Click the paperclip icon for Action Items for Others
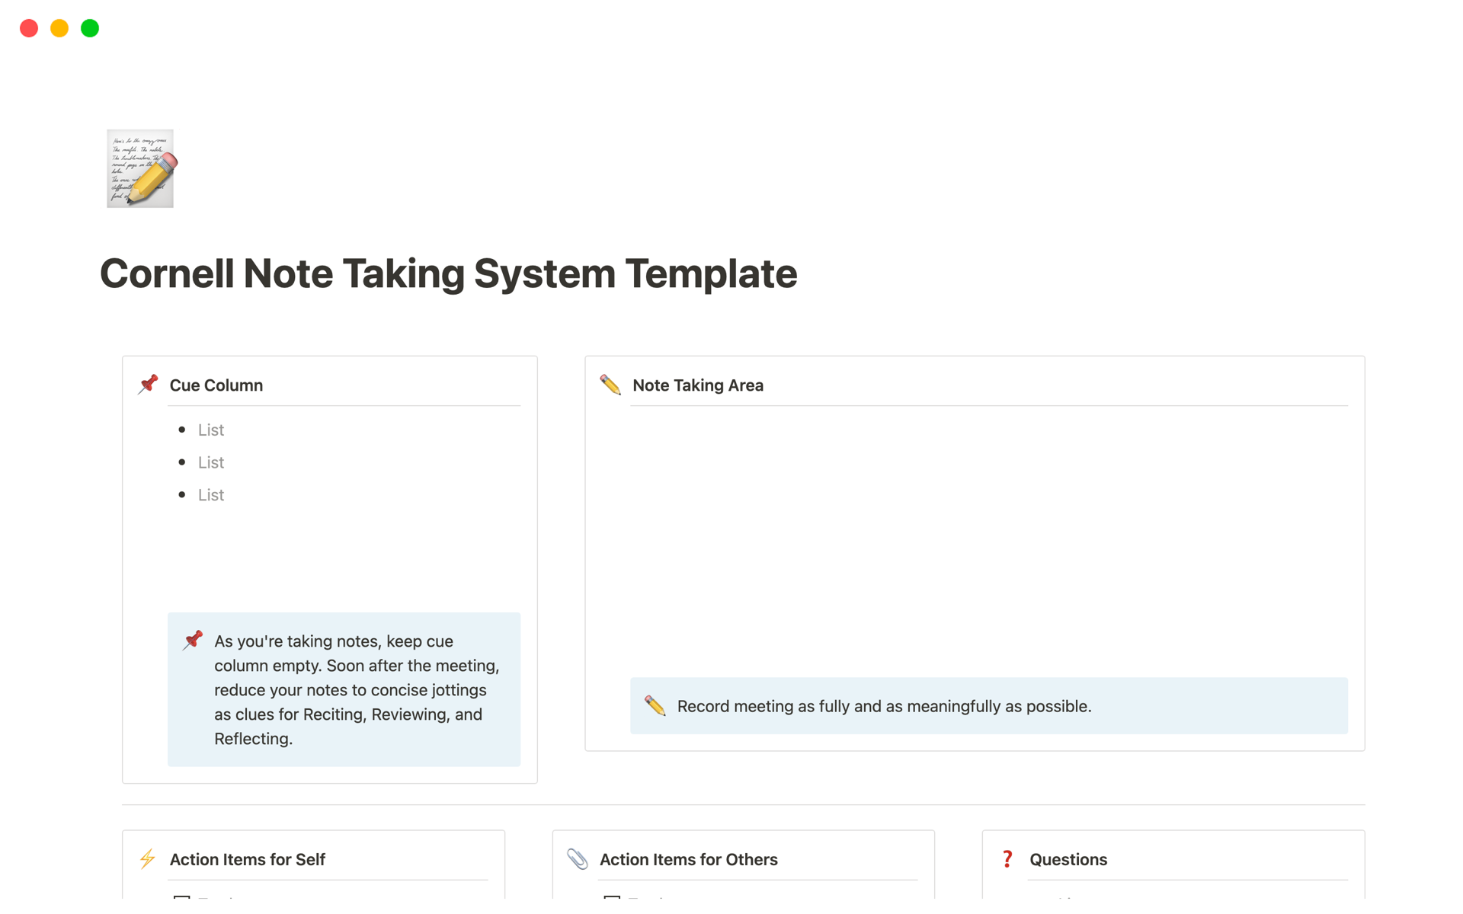 (578, 859)
